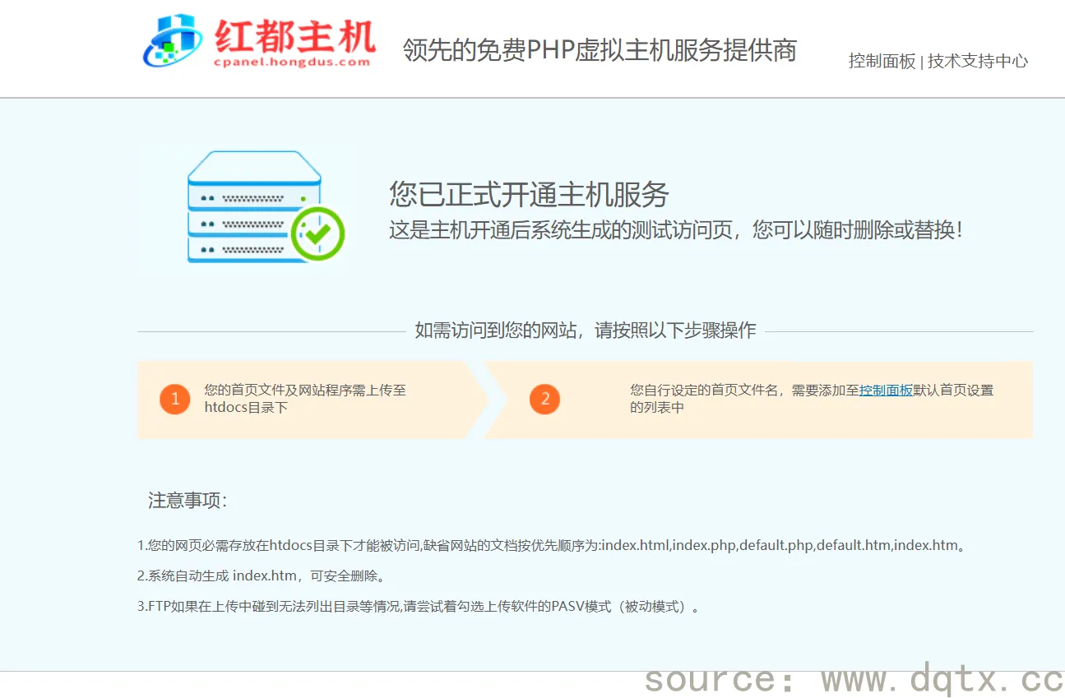
Task: Click note 3 about FTP PASV mode
Action: 419,607
